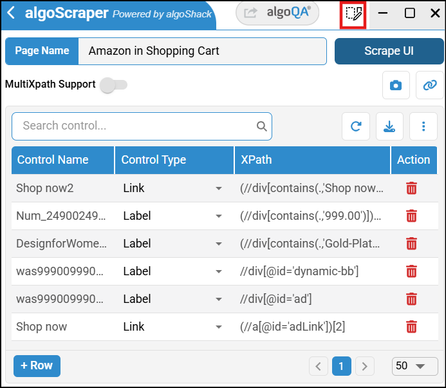
Task: Go to next page arrow in pagination
Action: point(365,366)
